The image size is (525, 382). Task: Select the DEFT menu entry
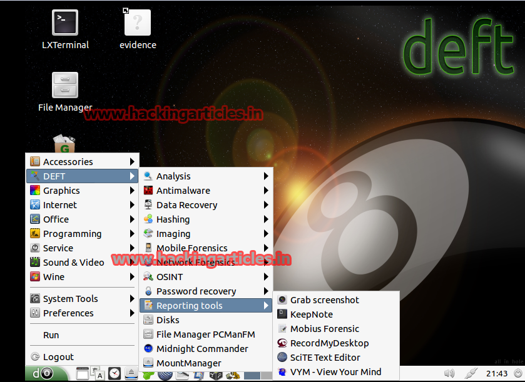pyautogui.click(x=83, y=176)
